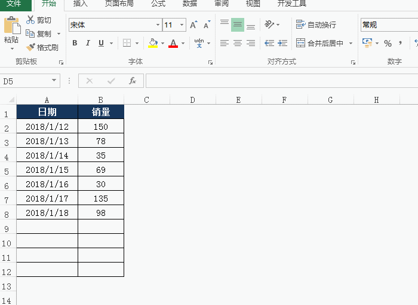
Task: Open clipboard group dialog launcher
Action: [x=61, y=63]
